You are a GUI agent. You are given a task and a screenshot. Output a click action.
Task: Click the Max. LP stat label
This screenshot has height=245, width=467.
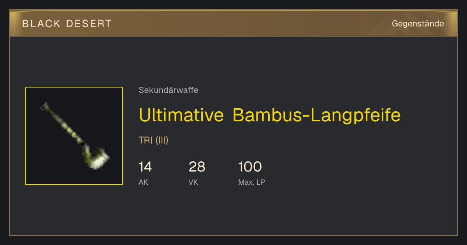click(251, 182)
